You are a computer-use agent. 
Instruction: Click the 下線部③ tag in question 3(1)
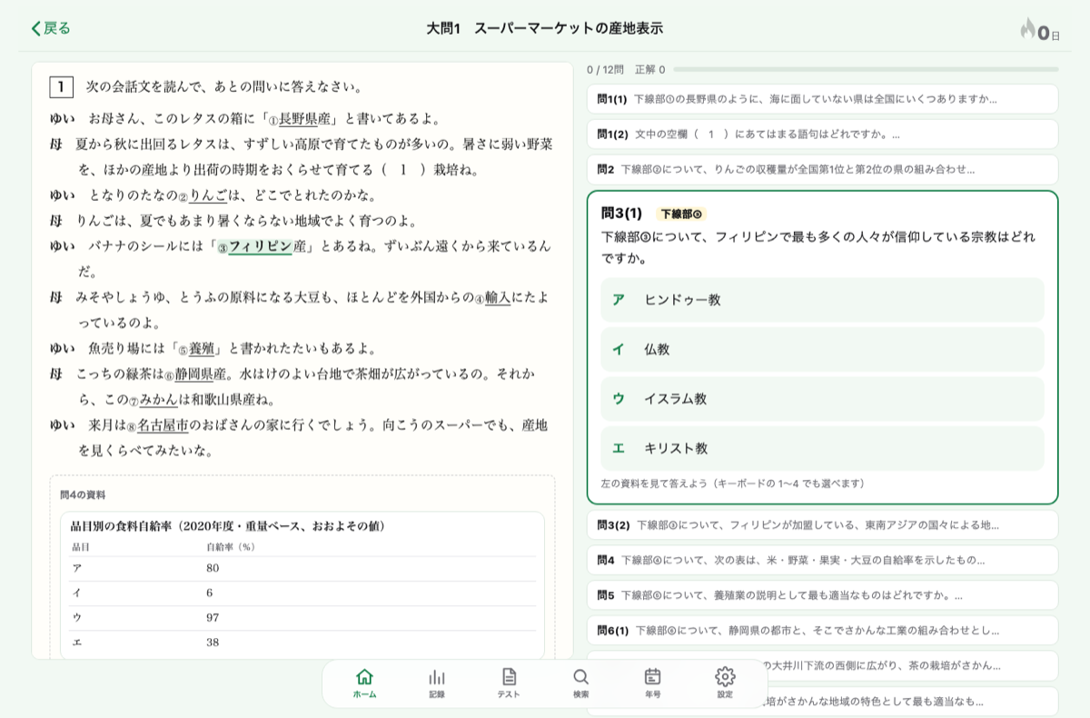pyautogui.click(x=681, y=214)
